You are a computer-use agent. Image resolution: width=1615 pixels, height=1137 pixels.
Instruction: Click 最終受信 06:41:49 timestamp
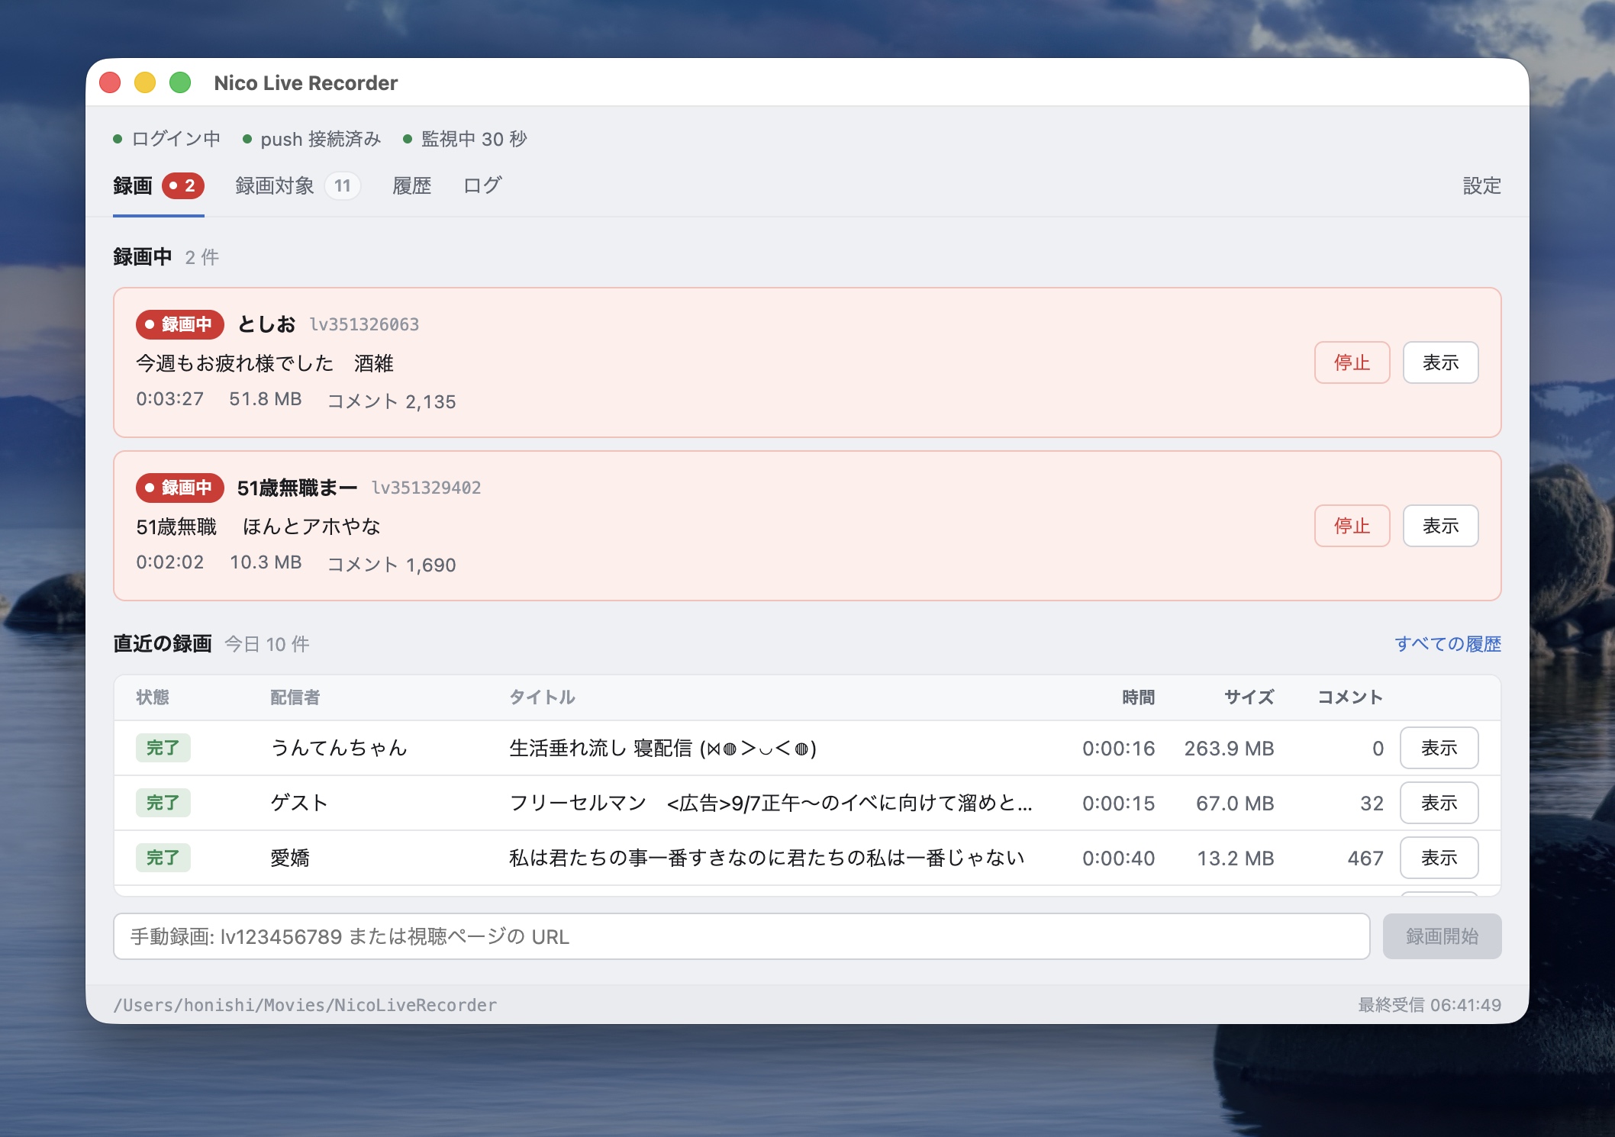point(1430,1005)
